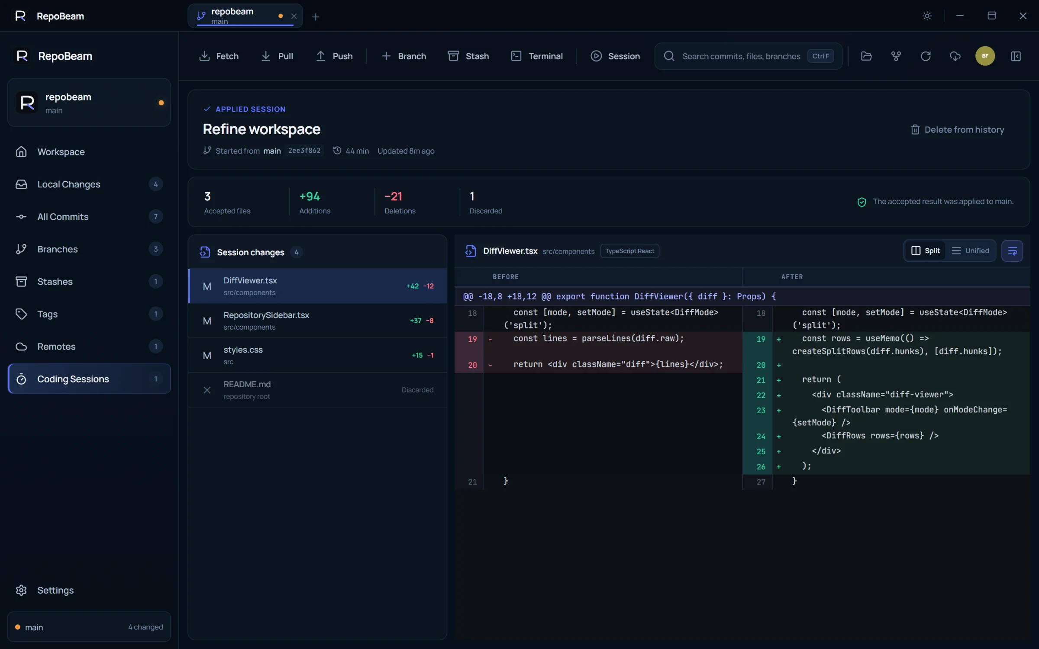The height and width of the screenshot is (649, 1039).
Task: Click the Ctrl F shortcut hint
Action: (x=820, y=56)
